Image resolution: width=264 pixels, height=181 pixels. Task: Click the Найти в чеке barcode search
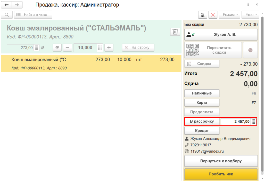pos(33,15)
